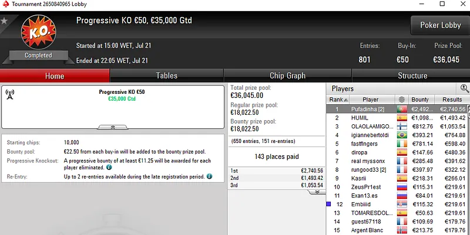Sort players by Rank column
Viewport: 470px width, 235px height.
[338, 100]
